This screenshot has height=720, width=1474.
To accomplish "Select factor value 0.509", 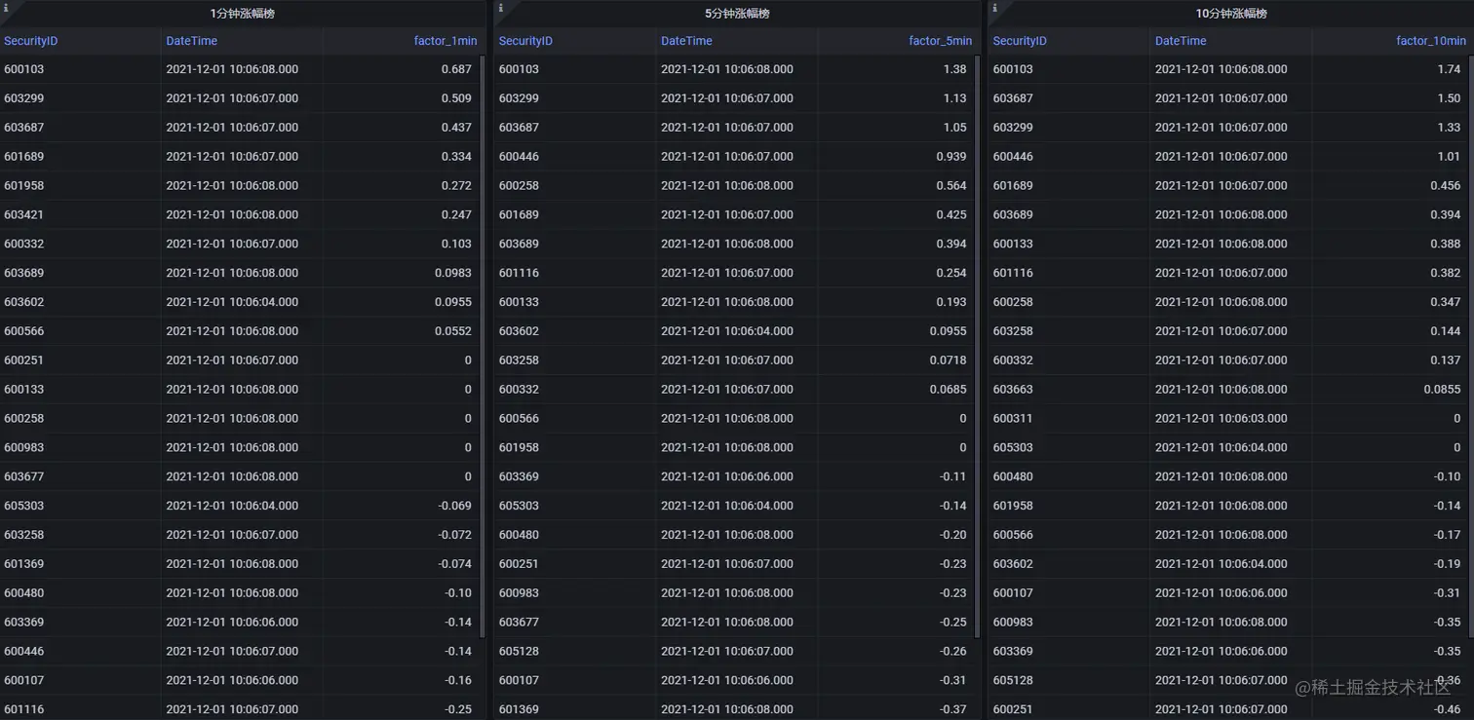I will click(x=455, y=98).
